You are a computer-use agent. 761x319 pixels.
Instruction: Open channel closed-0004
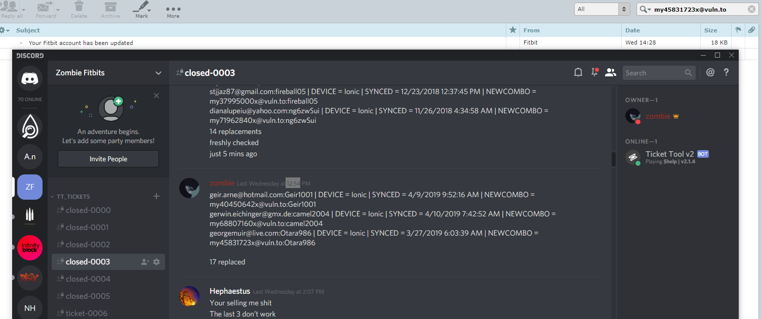click(108, 279)
